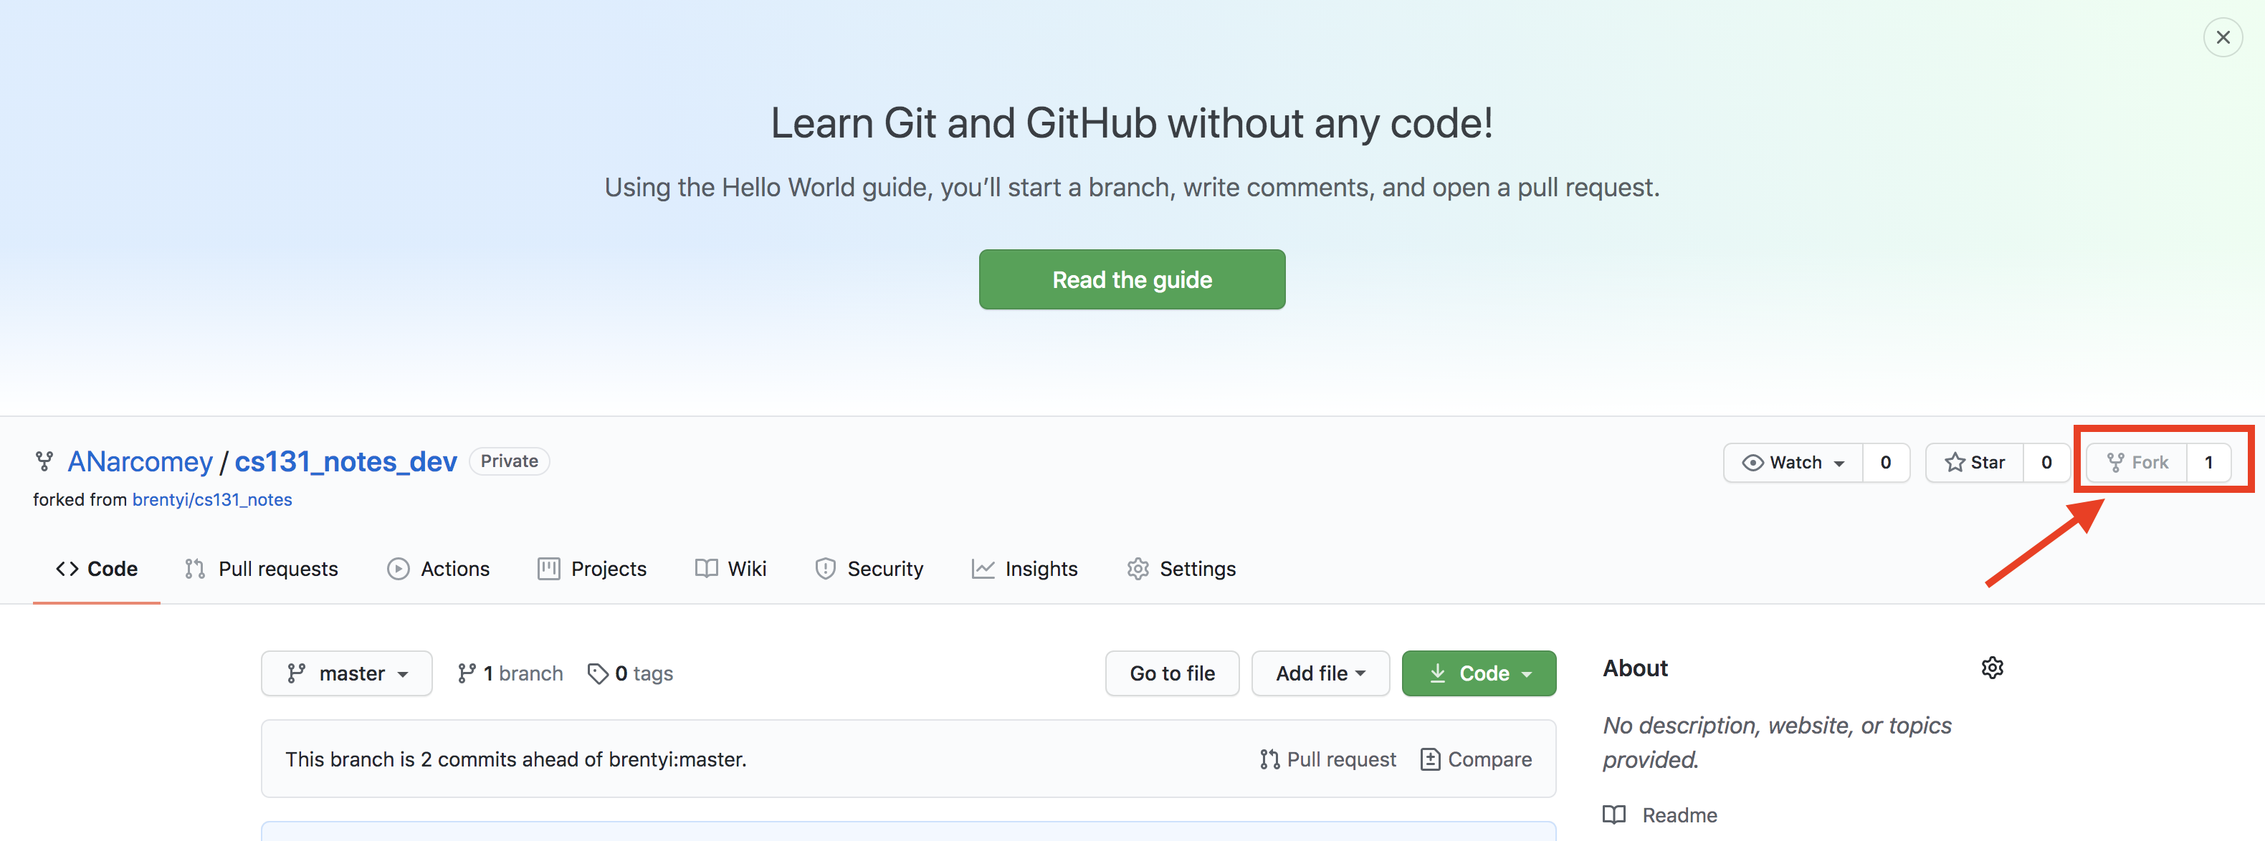Click the Fork button
Viewport: 2265px width, 841px height.
[2137, 462]
